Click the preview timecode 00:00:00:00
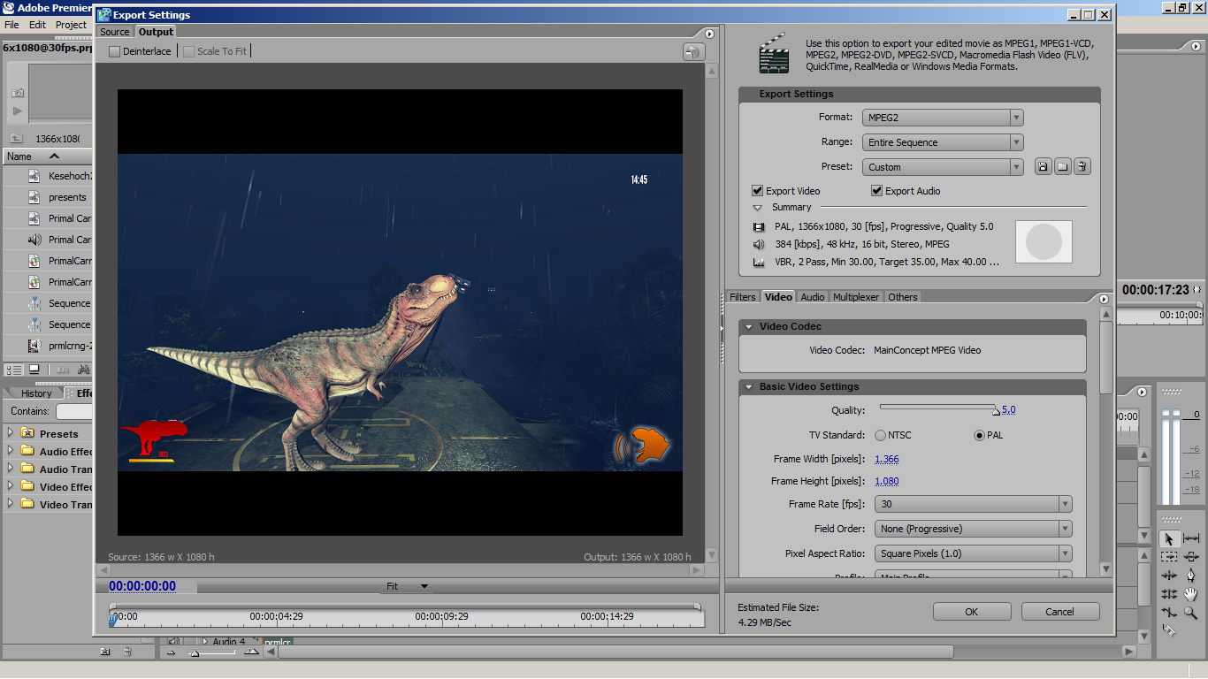Viewport: 1208px width, 679px height. 142,586
